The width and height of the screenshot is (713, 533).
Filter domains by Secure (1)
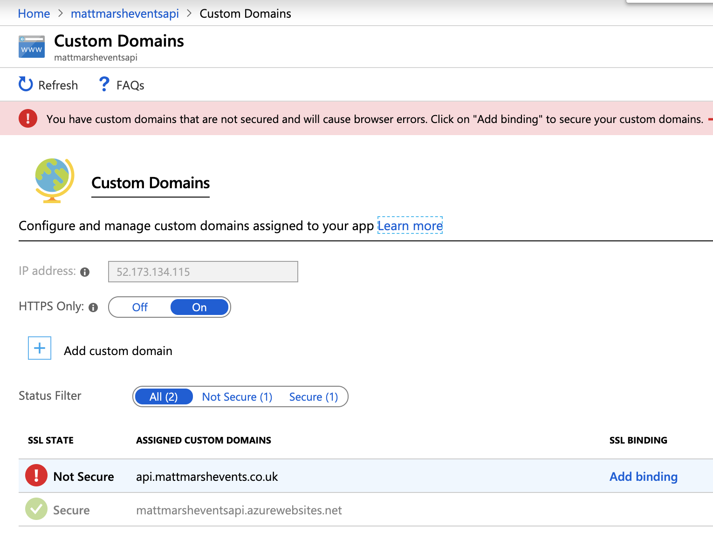point(313,397)
